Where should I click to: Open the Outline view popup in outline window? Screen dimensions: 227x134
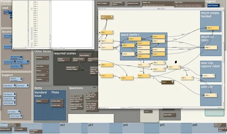[x=24, y=48]
